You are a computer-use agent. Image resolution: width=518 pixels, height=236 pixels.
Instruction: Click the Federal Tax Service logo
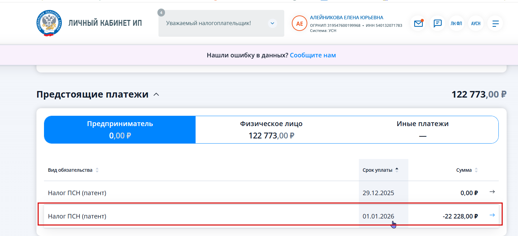coord(48,23)
